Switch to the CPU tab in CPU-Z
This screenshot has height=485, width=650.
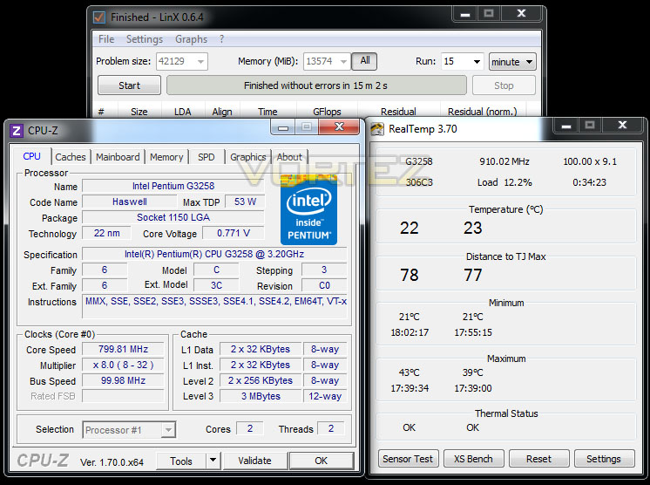click(x=32, y=156)
